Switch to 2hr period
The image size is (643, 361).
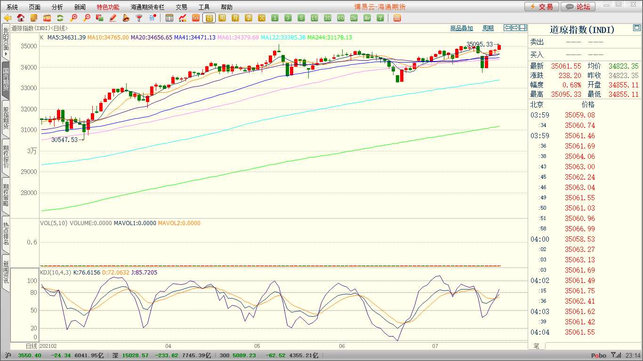[x=354, y=18]
